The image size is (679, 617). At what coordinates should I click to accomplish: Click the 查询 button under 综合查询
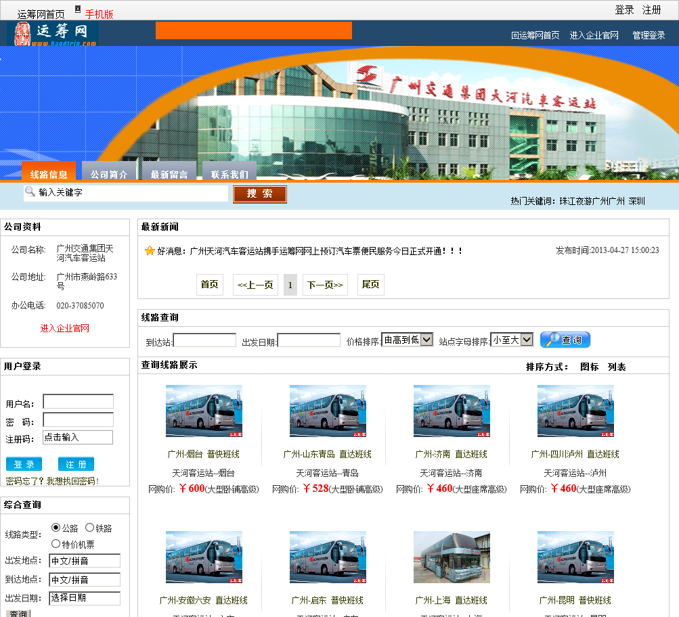click(x=18, y=614)
